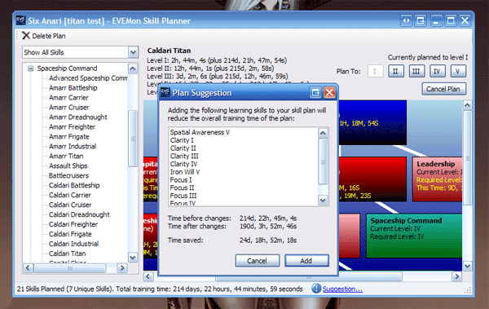The height and width of the screenshot is (309, 489).
Task: Select plan to level II
Action: [x=396, y=72]
